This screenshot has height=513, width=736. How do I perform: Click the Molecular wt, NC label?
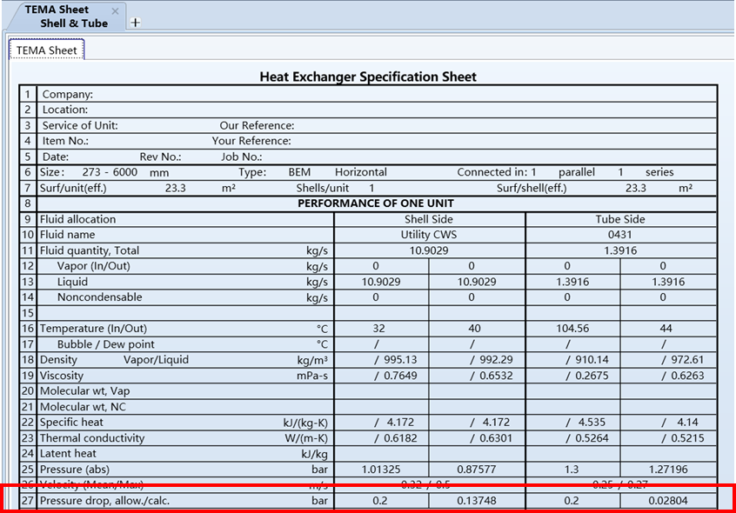coord(83,407)
